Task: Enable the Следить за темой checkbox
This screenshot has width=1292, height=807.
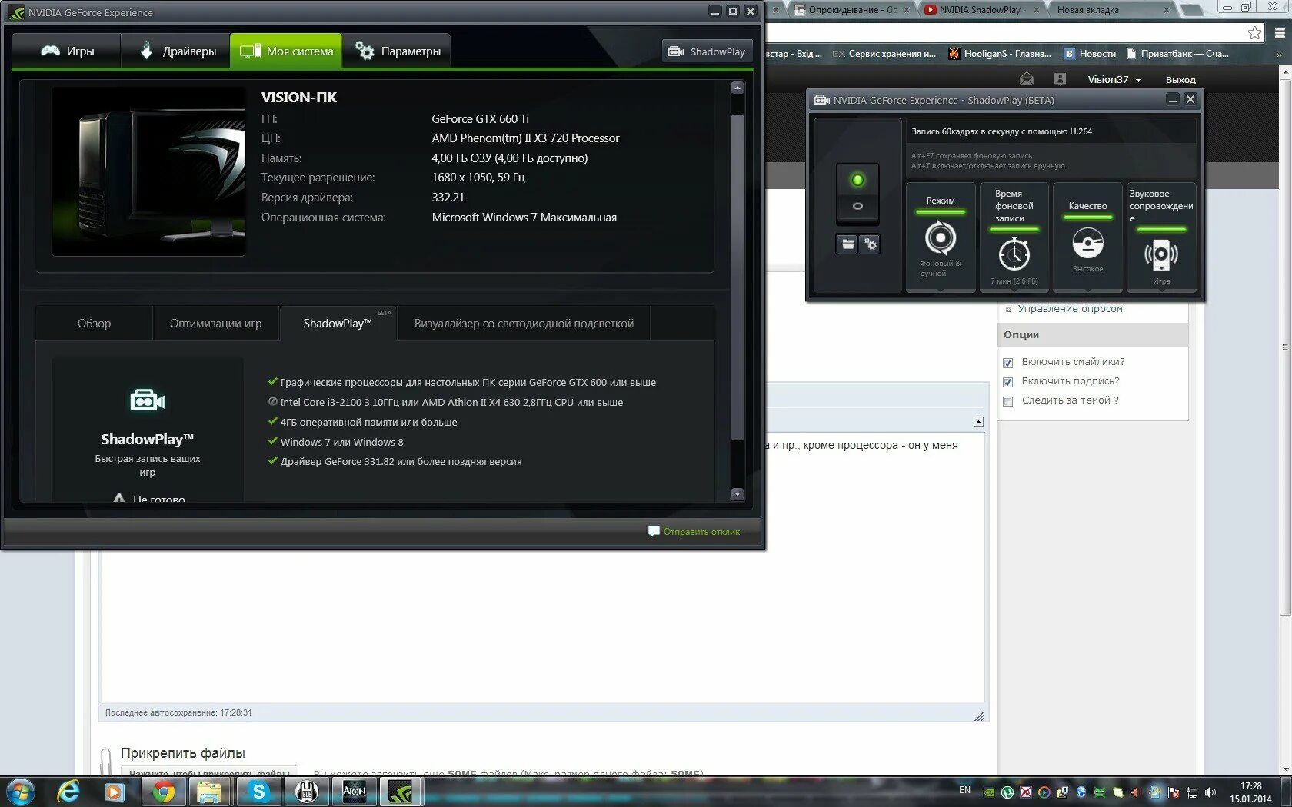Action: click(x=1007, y=401)
